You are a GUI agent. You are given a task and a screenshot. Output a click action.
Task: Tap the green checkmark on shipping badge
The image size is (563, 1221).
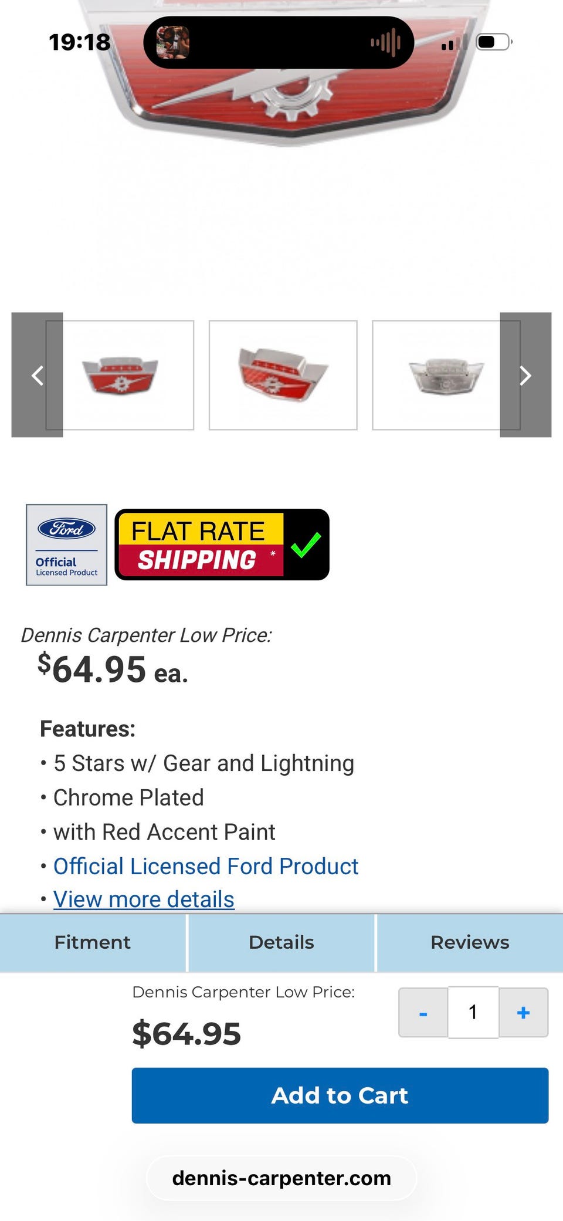click(x=306, y=544)
